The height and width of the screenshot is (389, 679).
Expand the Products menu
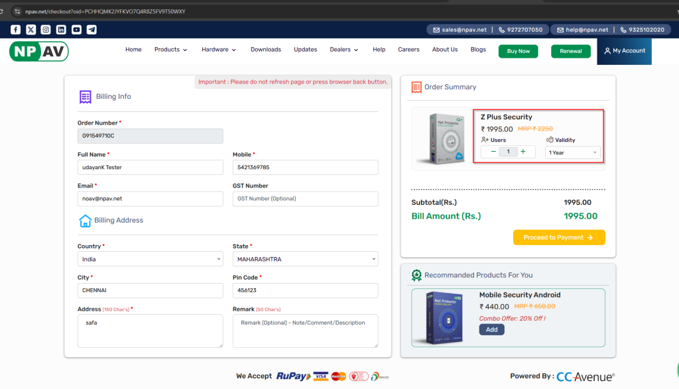pyautogui.click(x=170, y=50)
